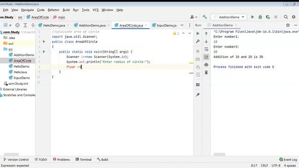Open wrench icon in Run panel

click(x=198, y=41)
